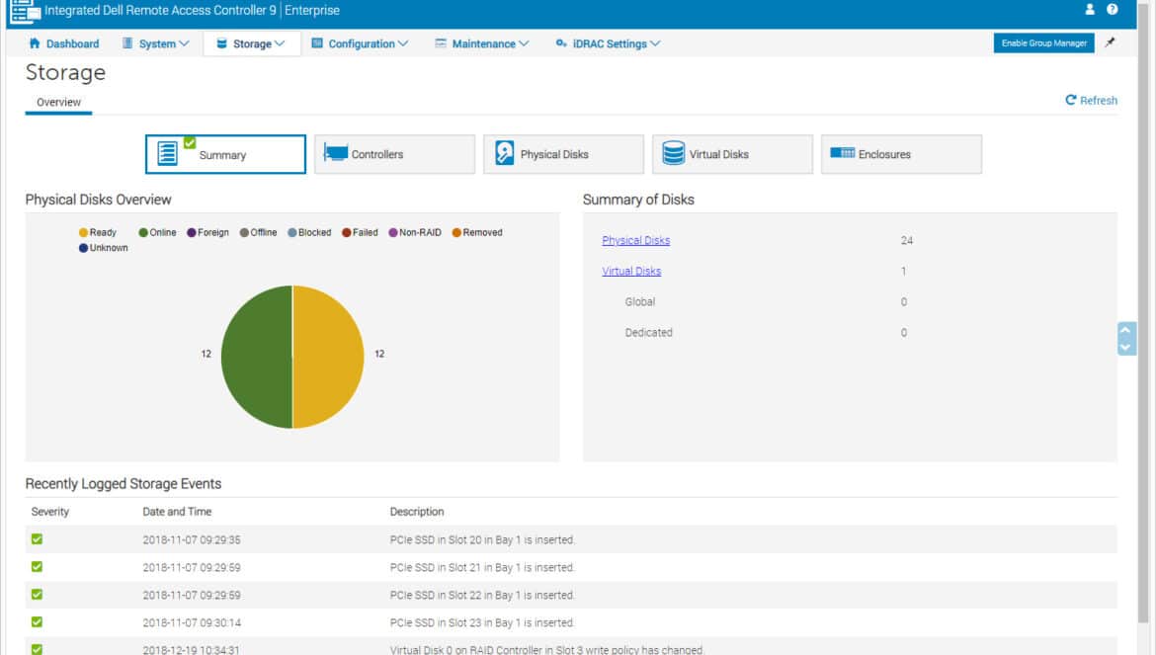The height and width of the screenshot is (655, 1156).
Task: Pin the navigation bar with pin icon
Action: tap(1110, 42)
